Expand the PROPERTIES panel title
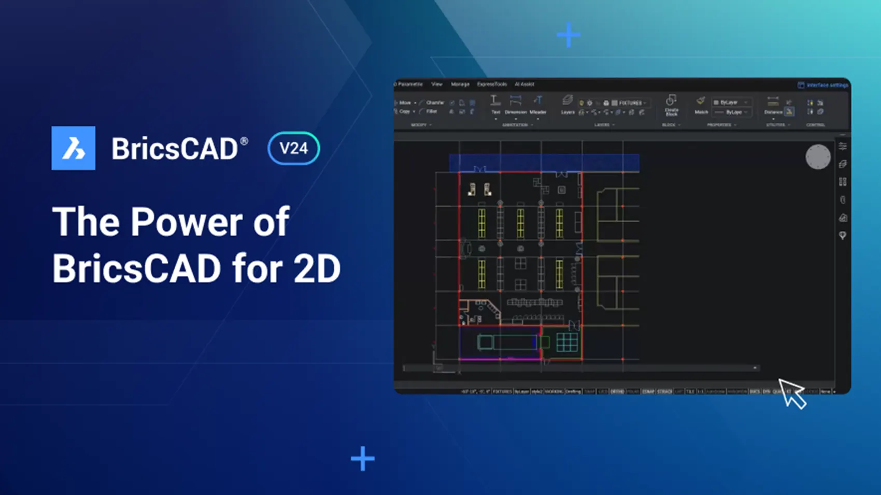Image resolution: width=881 pixels, height=495 pixels. [722, 125]
